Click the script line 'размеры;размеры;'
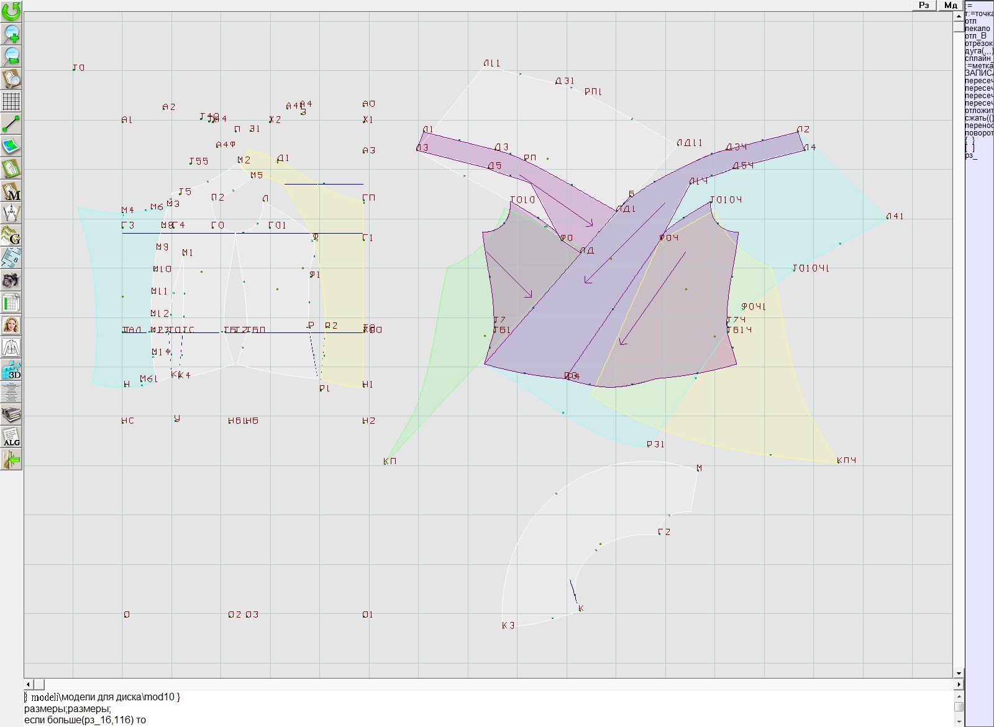Viewport: 994px width, 727px height. tap(68, 708)
